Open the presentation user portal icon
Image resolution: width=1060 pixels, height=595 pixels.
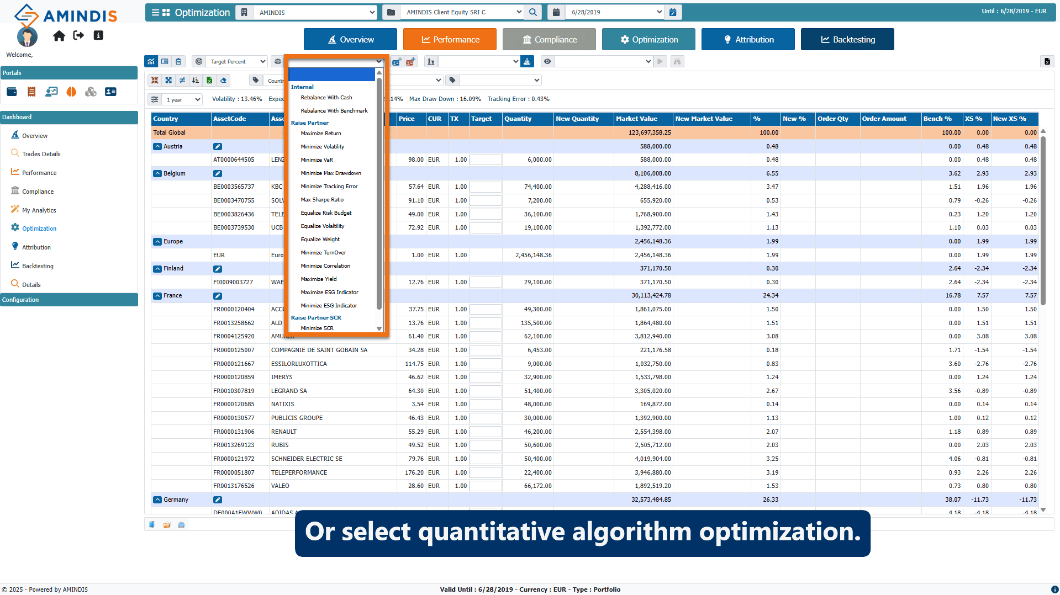[51, 92]
